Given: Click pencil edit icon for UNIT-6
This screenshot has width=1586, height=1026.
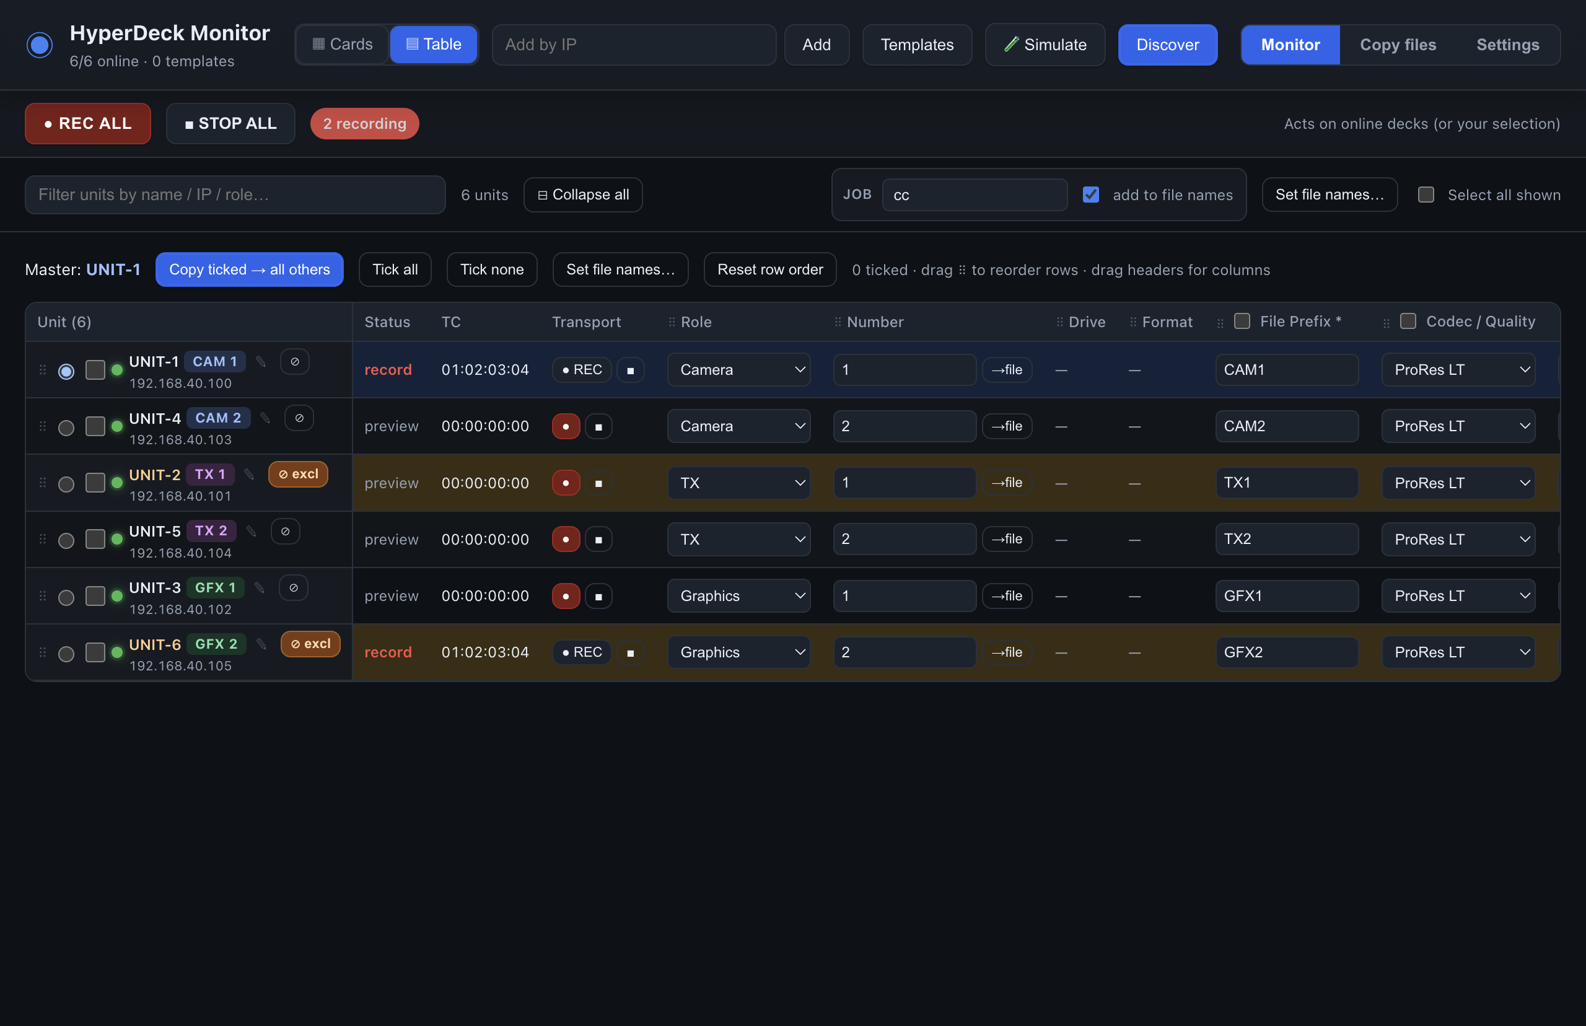Looking at the screenshot, I should point(262,644).
